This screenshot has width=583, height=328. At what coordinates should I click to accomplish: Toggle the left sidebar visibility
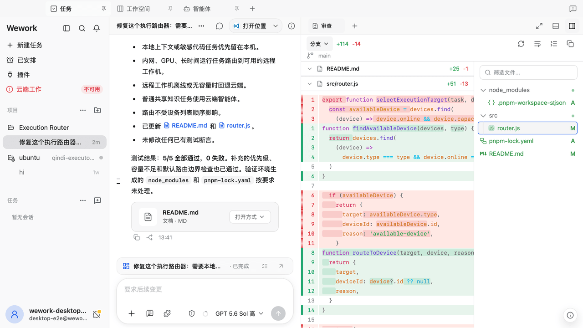click(x=66, y=28)
